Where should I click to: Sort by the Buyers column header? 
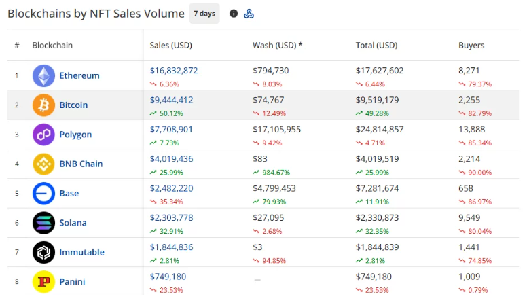471,45
